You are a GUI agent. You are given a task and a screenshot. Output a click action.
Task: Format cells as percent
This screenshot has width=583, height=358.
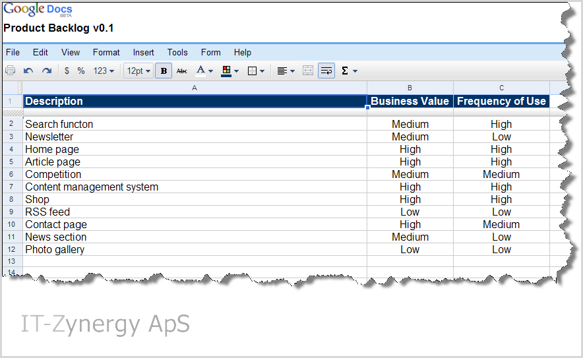[x=81, y=71]
